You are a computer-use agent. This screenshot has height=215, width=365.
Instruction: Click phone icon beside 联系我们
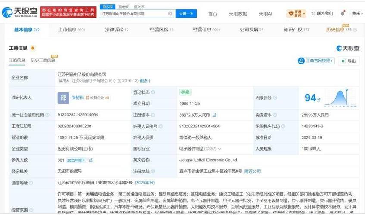(313, 14)
